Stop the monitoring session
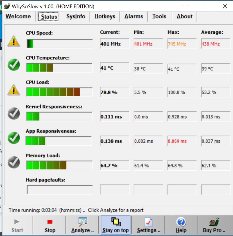Image resolution: width=233 pixels, height=236 pixels. 50,225
